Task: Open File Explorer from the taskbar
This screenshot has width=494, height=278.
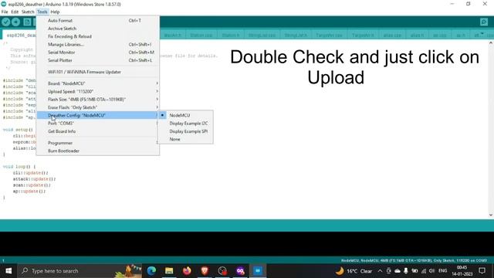Action: pyautogui.click(x=169, y=271)
